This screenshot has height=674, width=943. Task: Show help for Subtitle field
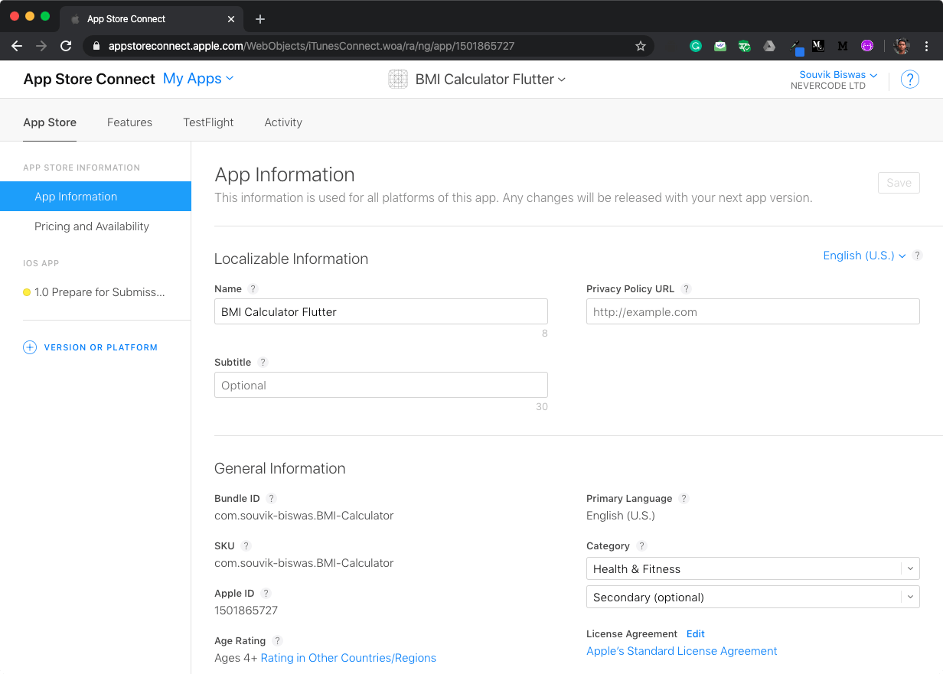263,363
